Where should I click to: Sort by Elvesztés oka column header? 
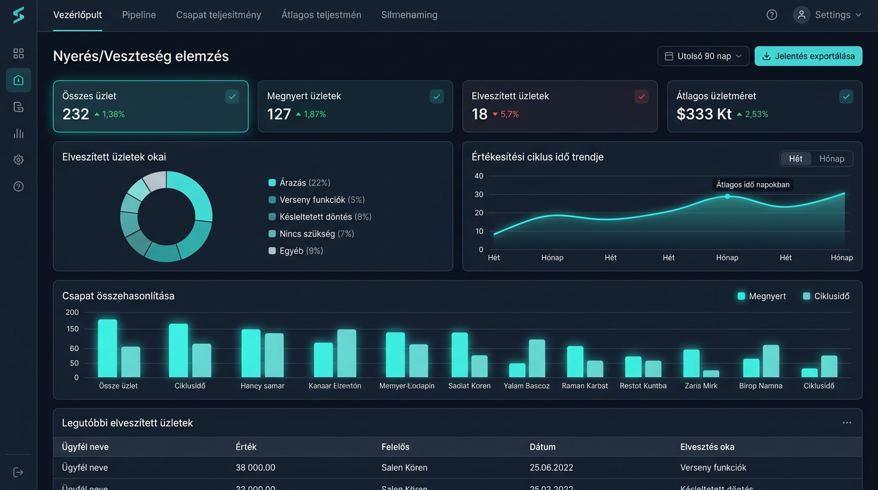(x=707, y=447)
